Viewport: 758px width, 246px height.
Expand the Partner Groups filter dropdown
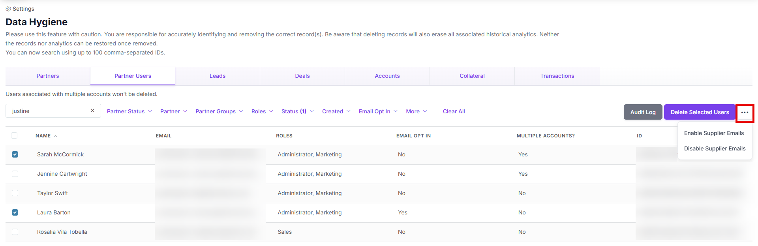219,111
